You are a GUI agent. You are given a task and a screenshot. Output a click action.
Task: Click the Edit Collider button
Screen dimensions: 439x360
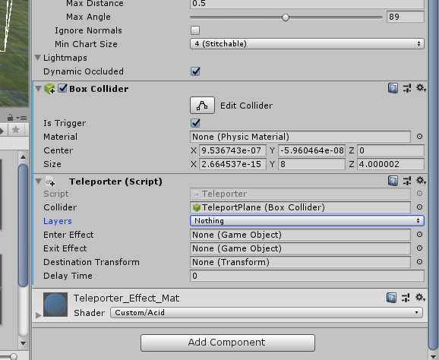coord(203,106)
